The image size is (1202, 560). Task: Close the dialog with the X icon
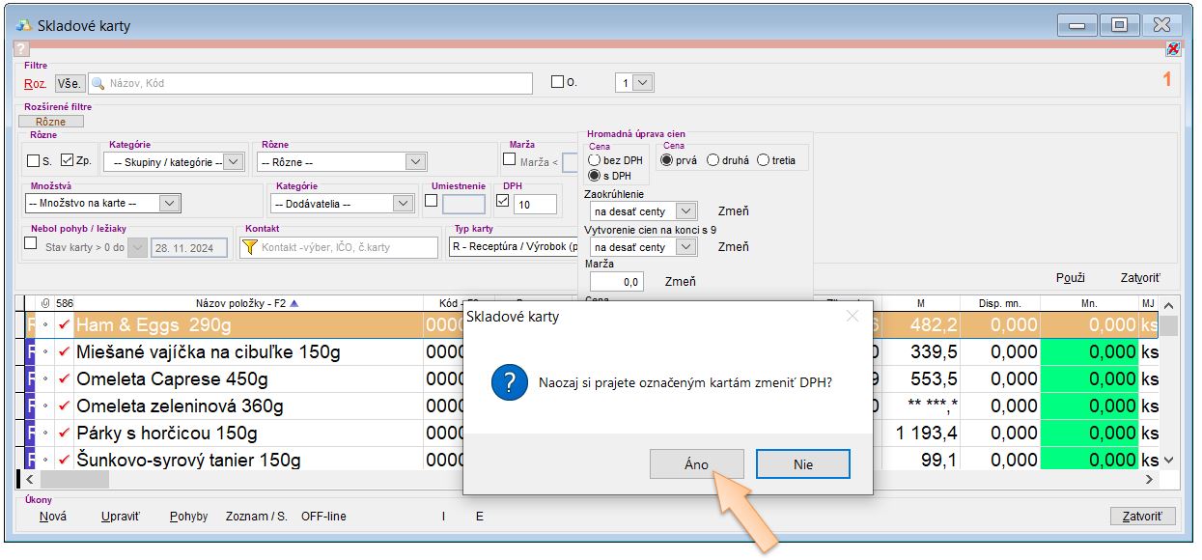pos(852,316)
